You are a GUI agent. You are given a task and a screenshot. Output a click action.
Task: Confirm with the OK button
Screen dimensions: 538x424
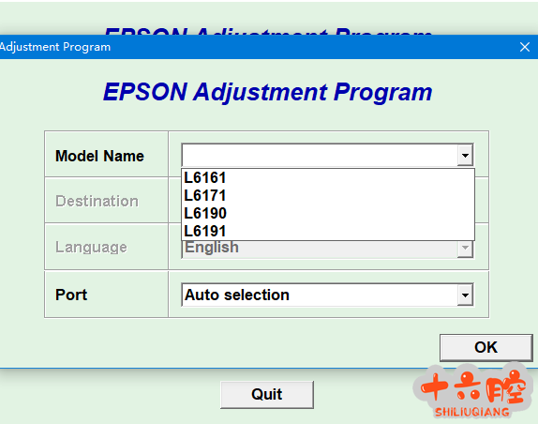[486, 347]
